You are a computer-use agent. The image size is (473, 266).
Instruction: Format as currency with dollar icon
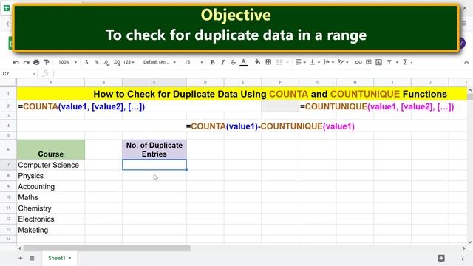86,62
